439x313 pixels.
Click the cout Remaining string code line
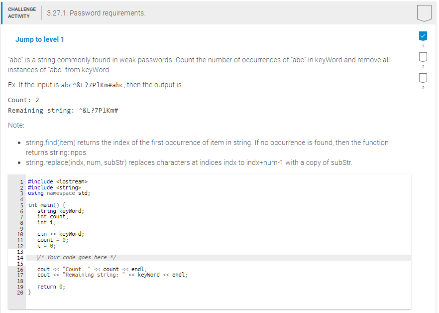[x=112, y=275]
